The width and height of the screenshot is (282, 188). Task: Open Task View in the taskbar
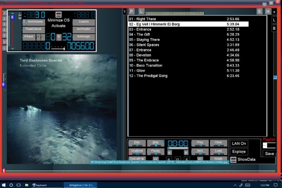[x=19, y=185]
